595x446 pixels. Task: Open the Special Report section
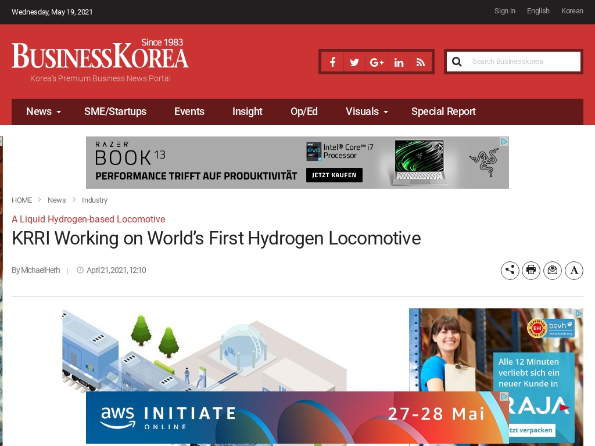(443, 111)
